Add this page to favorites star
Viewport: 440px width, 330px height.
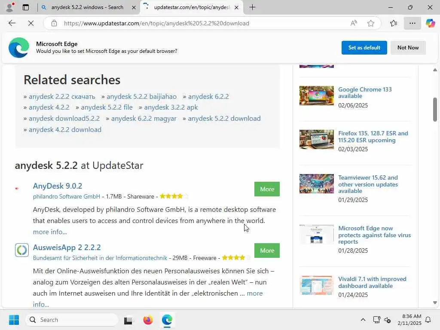pos(371,23)
